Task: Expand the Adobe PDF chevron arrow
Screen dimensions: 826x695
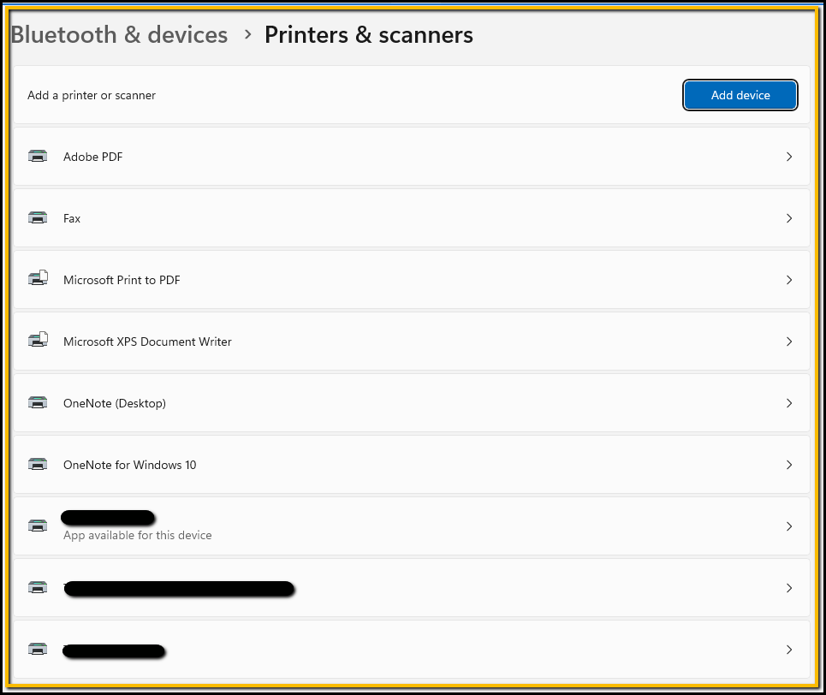Action: click(789, 157)
